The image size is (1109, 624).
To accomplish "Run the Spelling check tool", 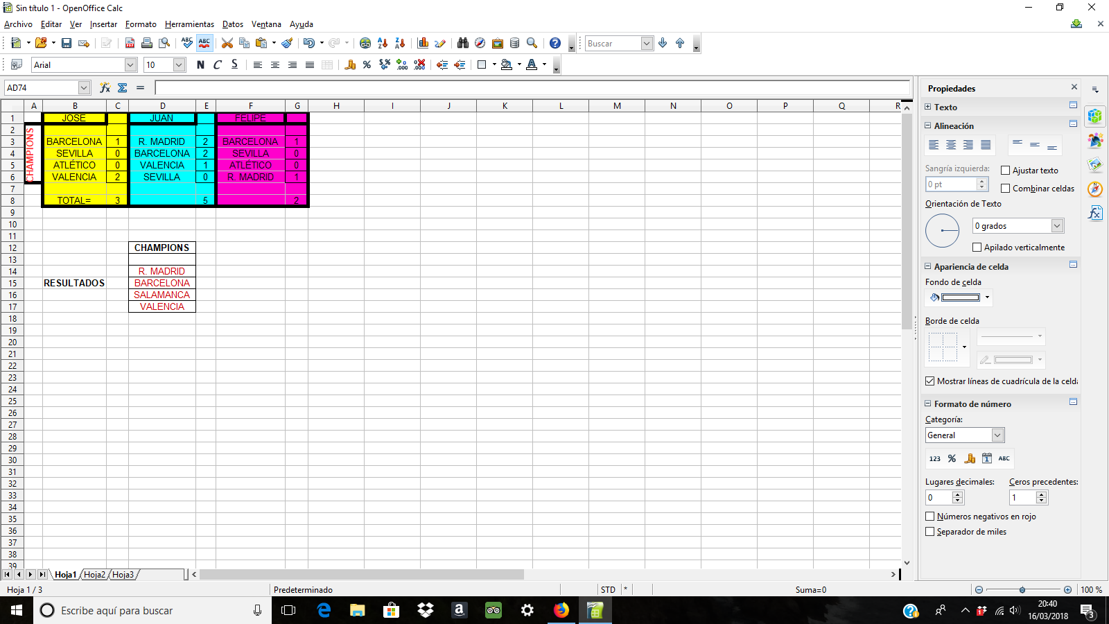I will pyautogui.click(x=187, y=43).
